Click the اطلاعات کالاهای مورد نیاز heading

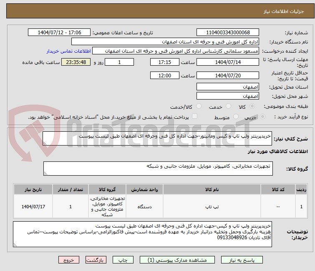277,151
